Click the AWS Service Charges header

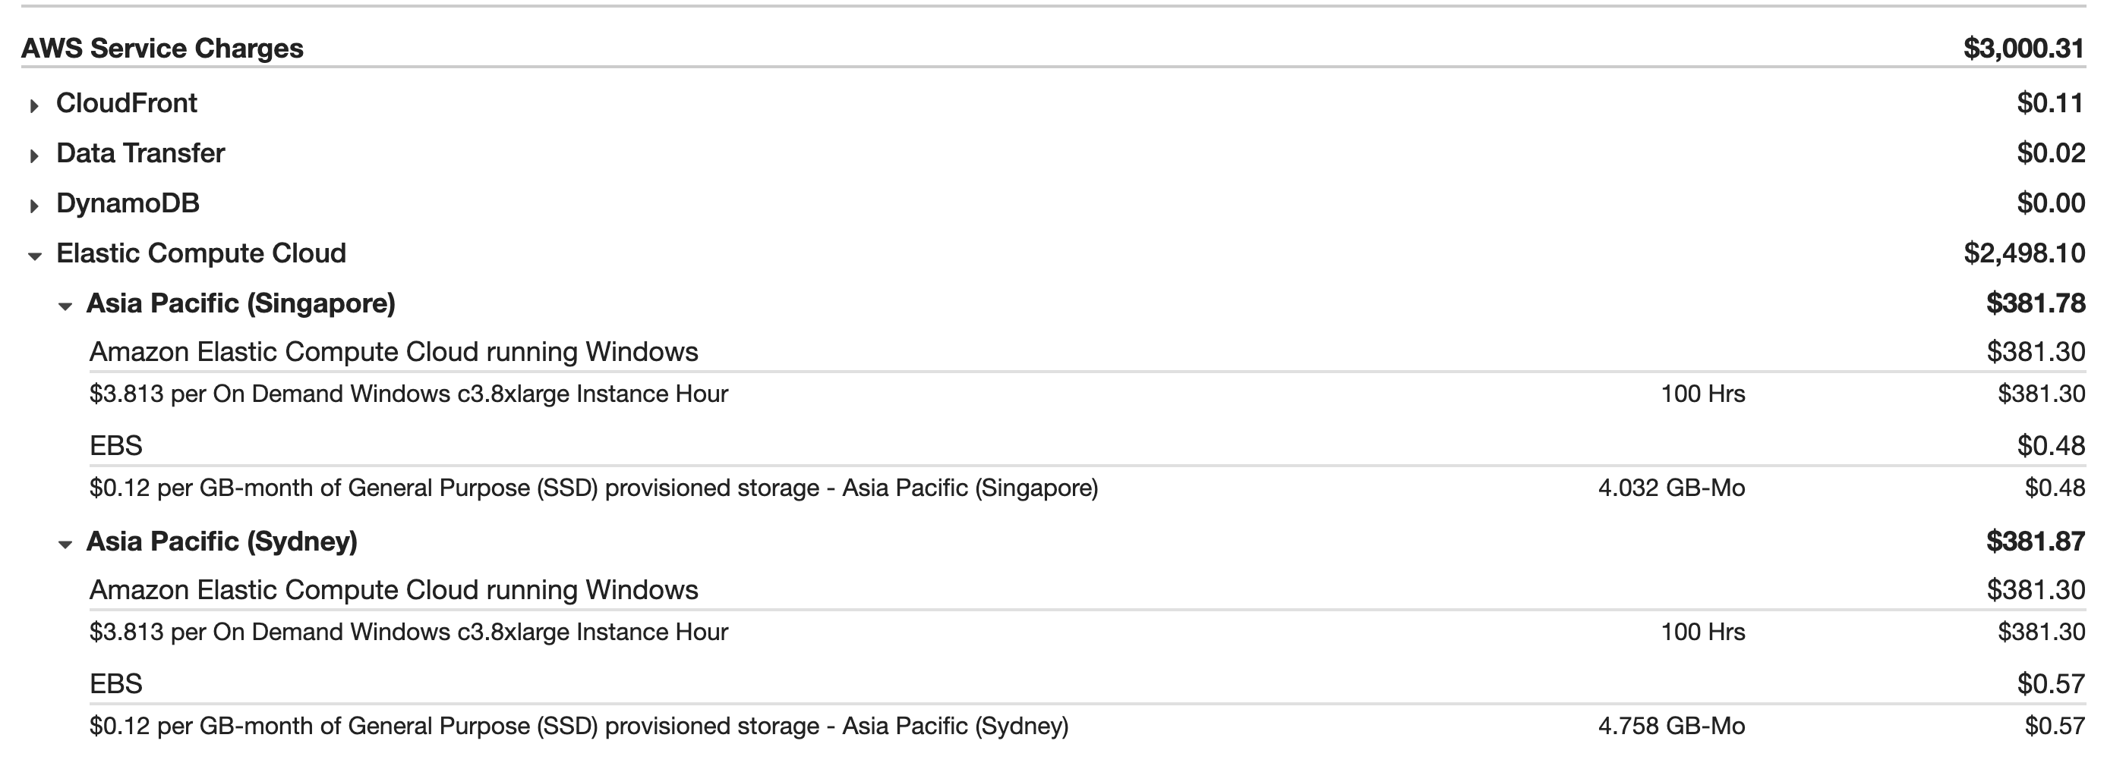point(162,49)
